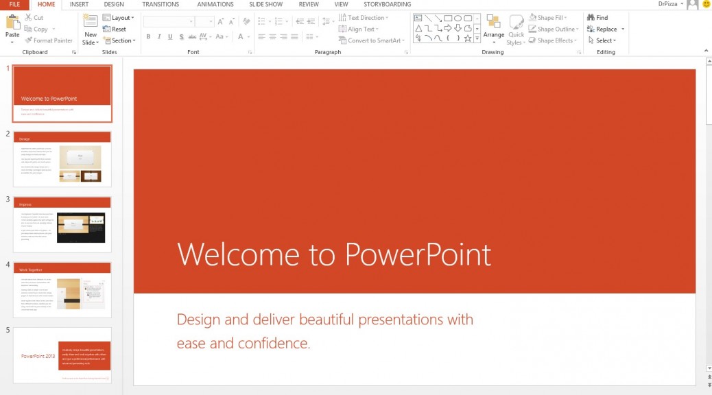Expand the shapes gallery More arrow
This screenshot has height=395, width=712.
coord(477,38)
